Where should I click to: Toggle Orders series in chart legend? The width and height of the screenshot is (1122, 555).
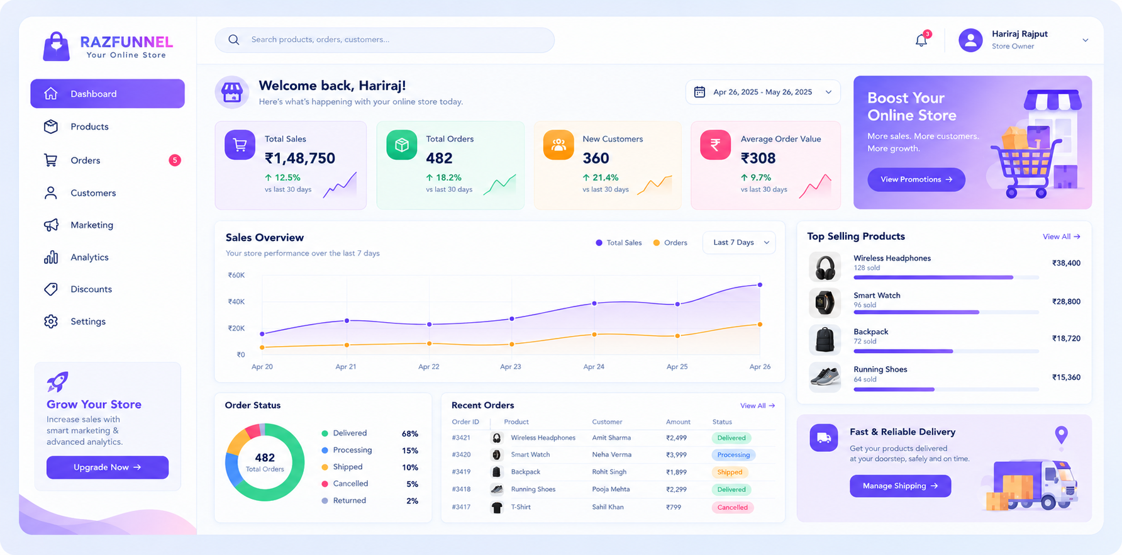coord(670,243)
